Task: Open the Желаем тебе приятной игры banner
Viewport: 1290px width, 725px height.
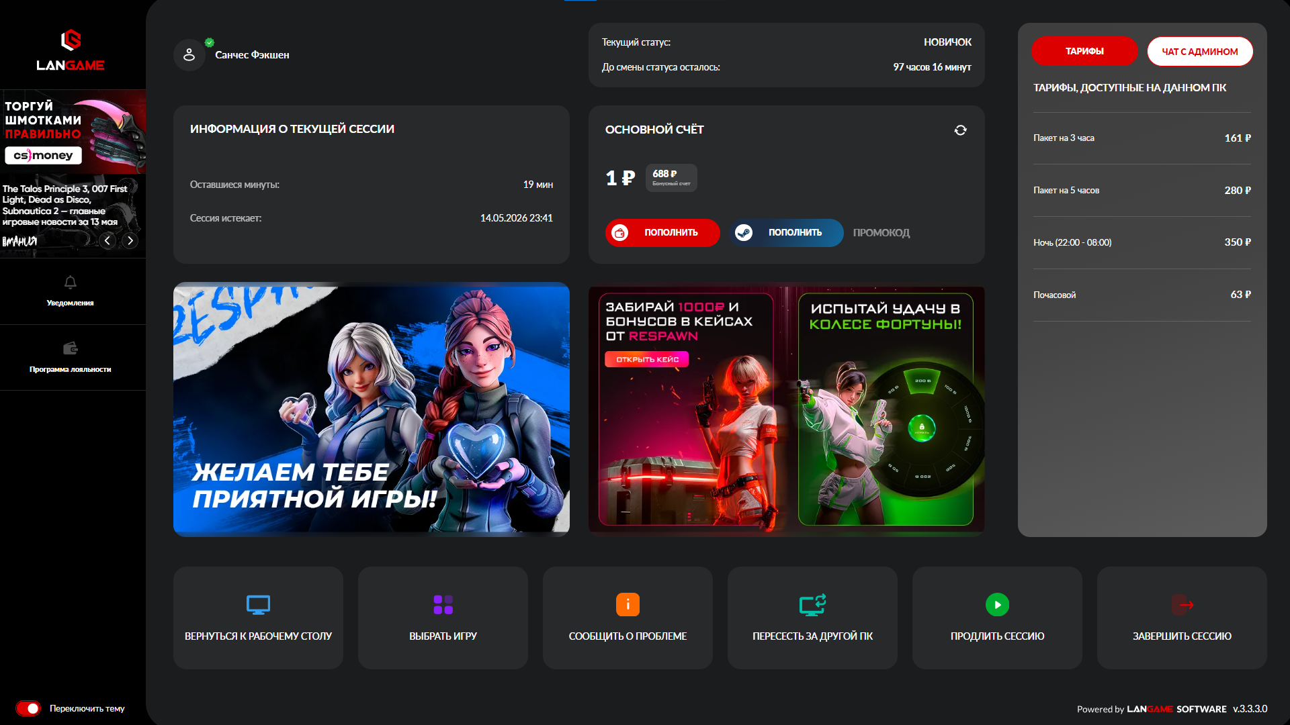Action: [372, 409]
